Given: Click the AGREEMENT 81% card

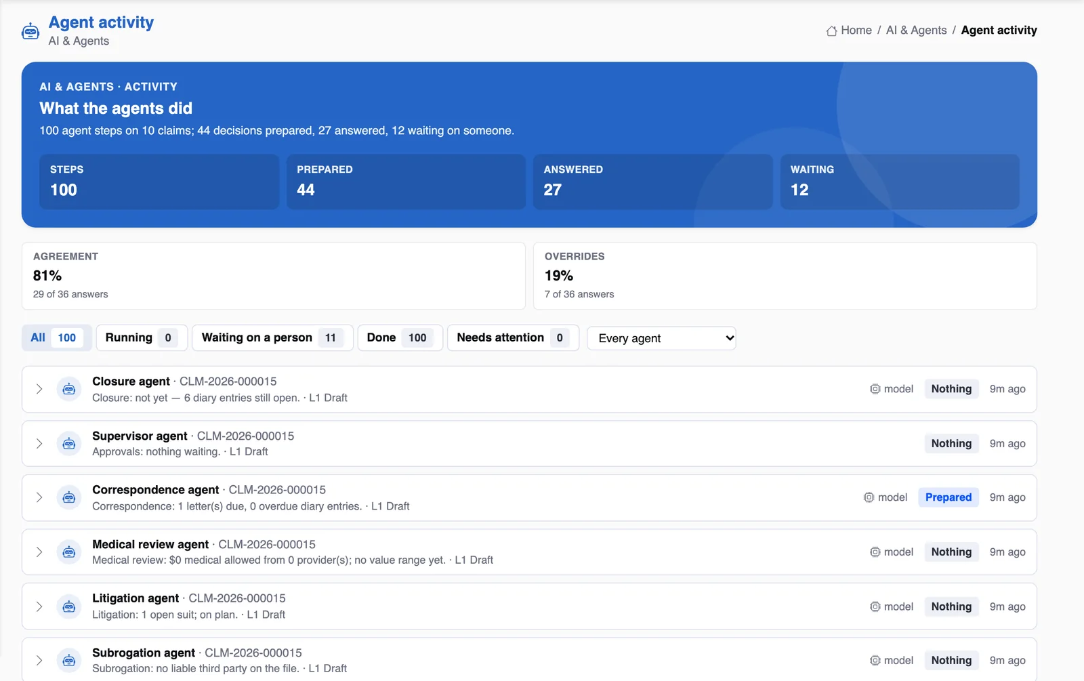Looking at the screenshot, I should click(x=274, y=276).
